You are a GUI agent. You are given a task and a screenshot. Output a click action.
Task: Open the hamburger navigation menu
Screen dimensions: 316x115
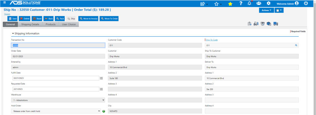pos(5,2)
